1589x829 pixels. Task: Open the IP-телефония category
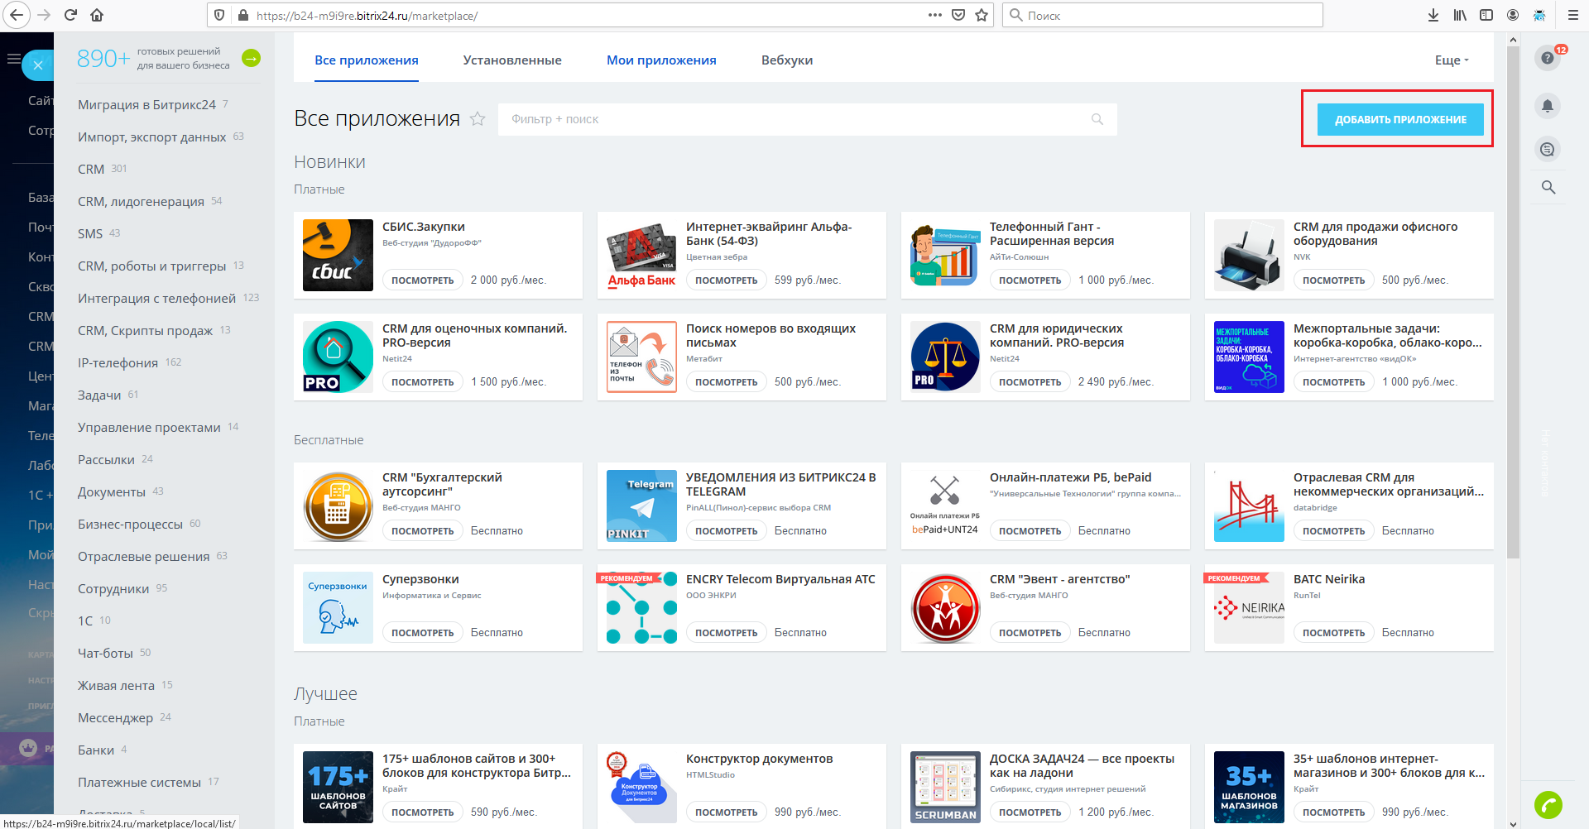click(118, 363)
